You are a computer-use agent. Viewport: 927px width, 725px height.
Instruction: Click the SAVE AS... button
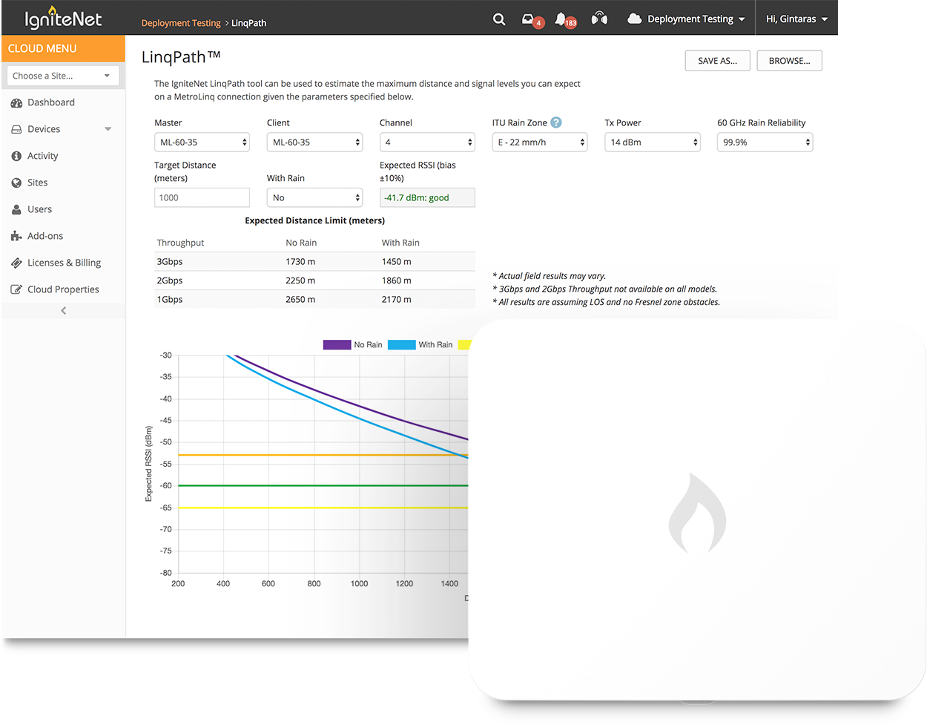tap(718, 61)
